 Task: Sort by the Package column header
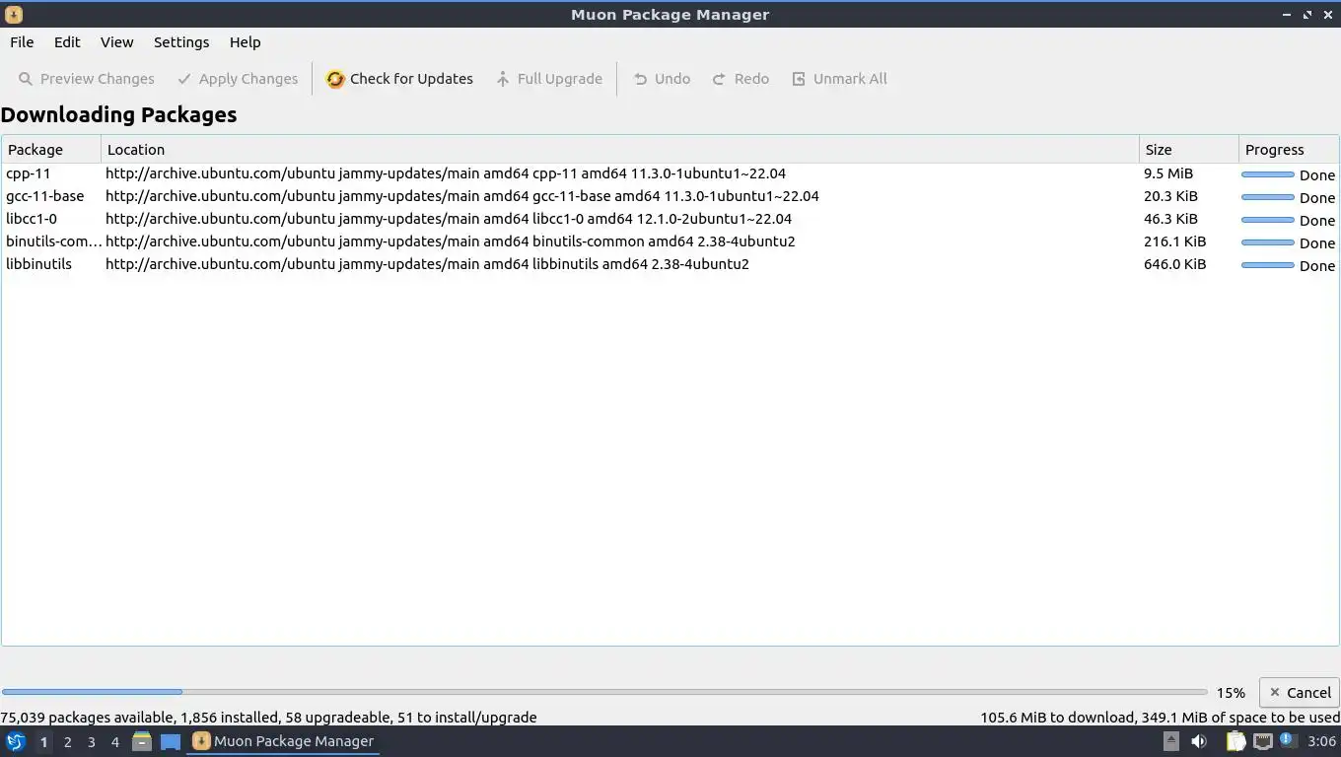[51, 150]
